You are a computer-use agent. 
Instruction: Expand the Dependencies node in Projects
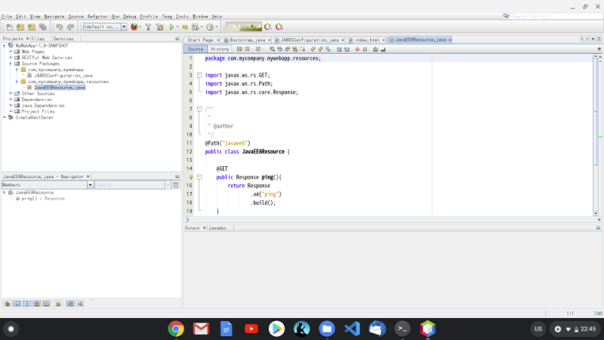point(11,99)
